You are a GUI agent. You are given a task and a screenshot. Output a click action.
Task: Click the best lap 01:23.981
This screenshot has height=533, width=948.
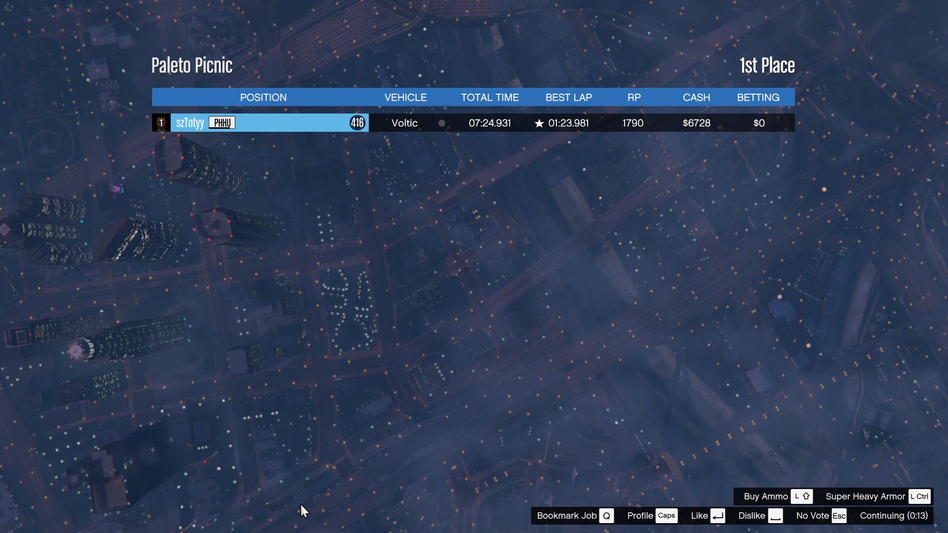[x=568, y=123]
